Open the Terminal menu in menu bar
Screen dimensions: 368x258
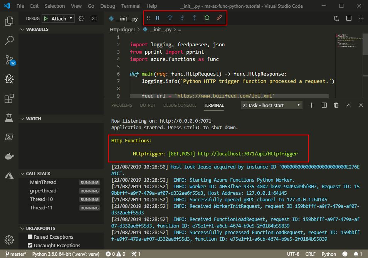pos(131,6)
